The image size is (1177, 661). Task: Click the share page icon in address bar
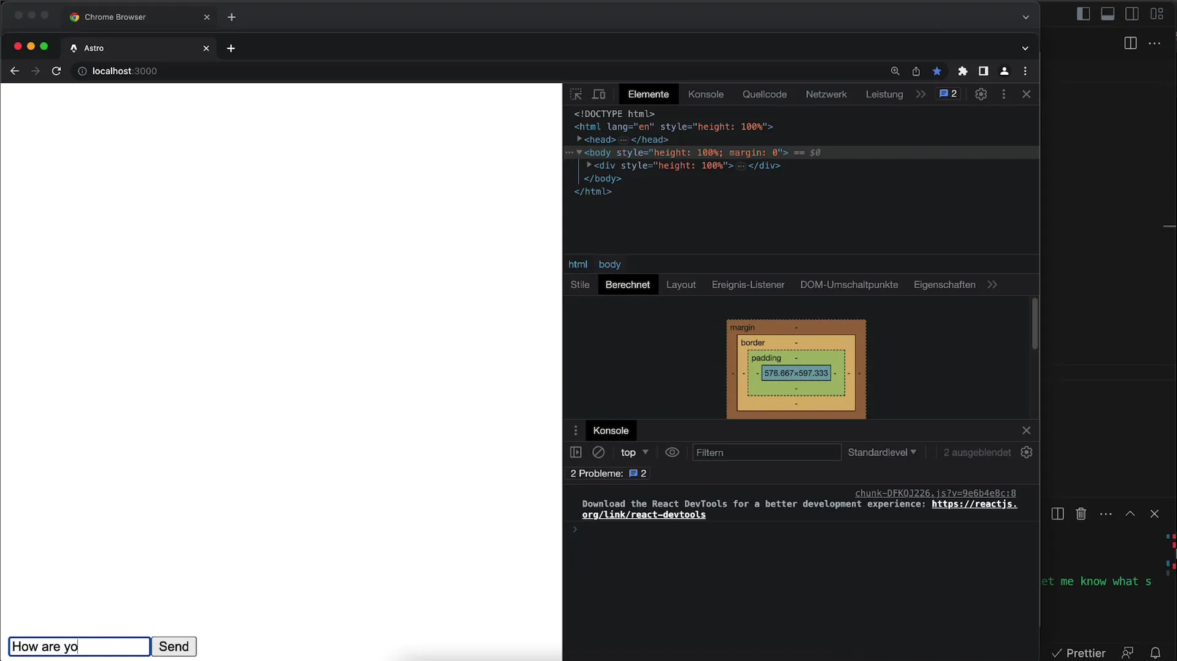(916, 71)
